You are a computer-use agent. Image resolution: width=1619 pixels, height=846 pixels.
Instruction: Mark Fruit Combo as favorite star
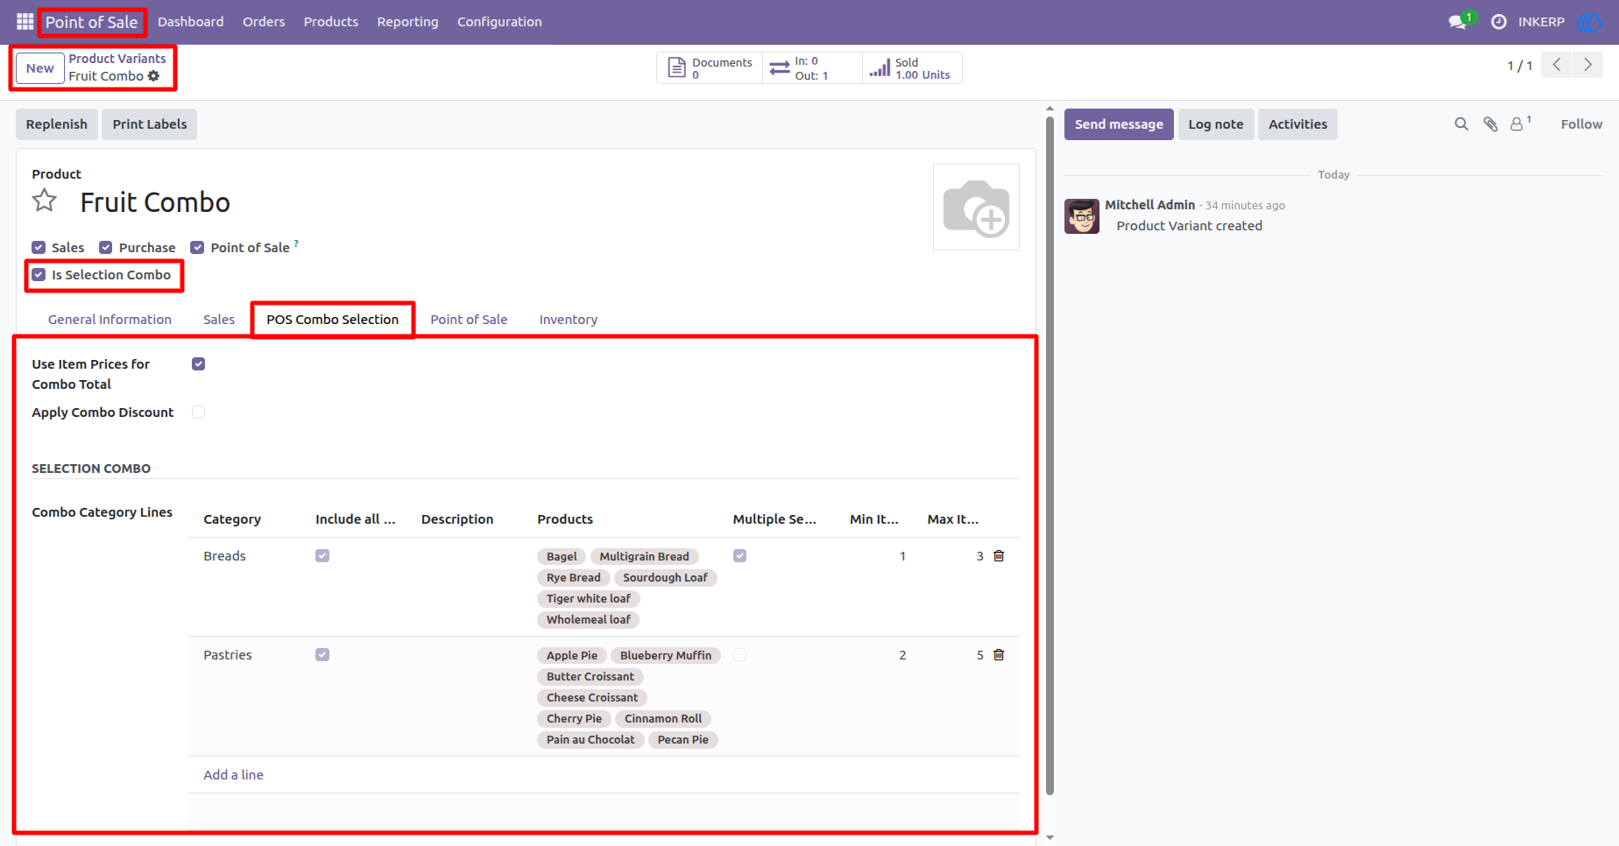[45, 201]
